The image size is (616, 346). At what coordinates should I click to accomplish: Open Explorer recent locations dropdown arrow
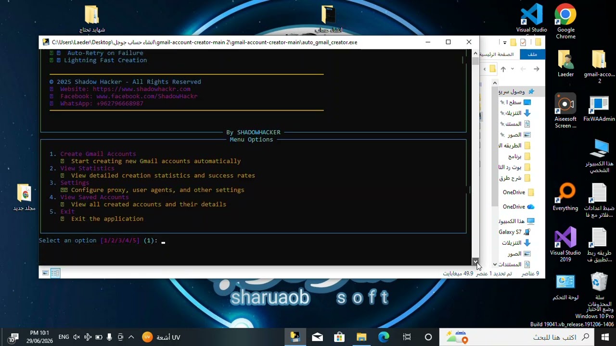click(x=512, y=69)
